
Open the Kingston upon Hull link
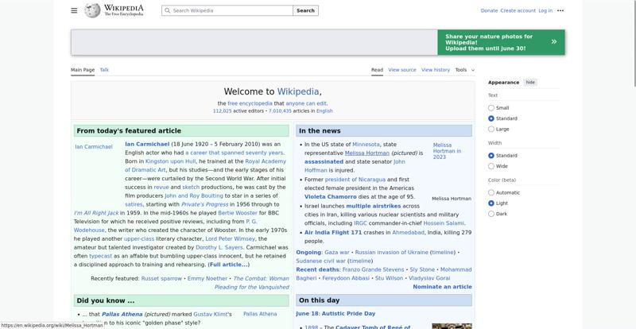[170, 161]
